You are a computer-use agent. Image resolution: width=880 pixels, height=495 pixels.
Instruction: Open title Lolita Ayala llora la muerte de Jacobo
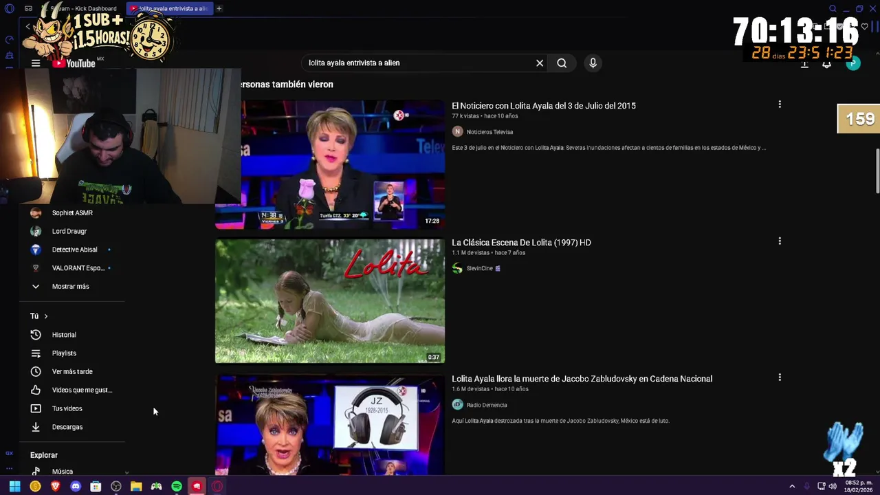(582, 379)
